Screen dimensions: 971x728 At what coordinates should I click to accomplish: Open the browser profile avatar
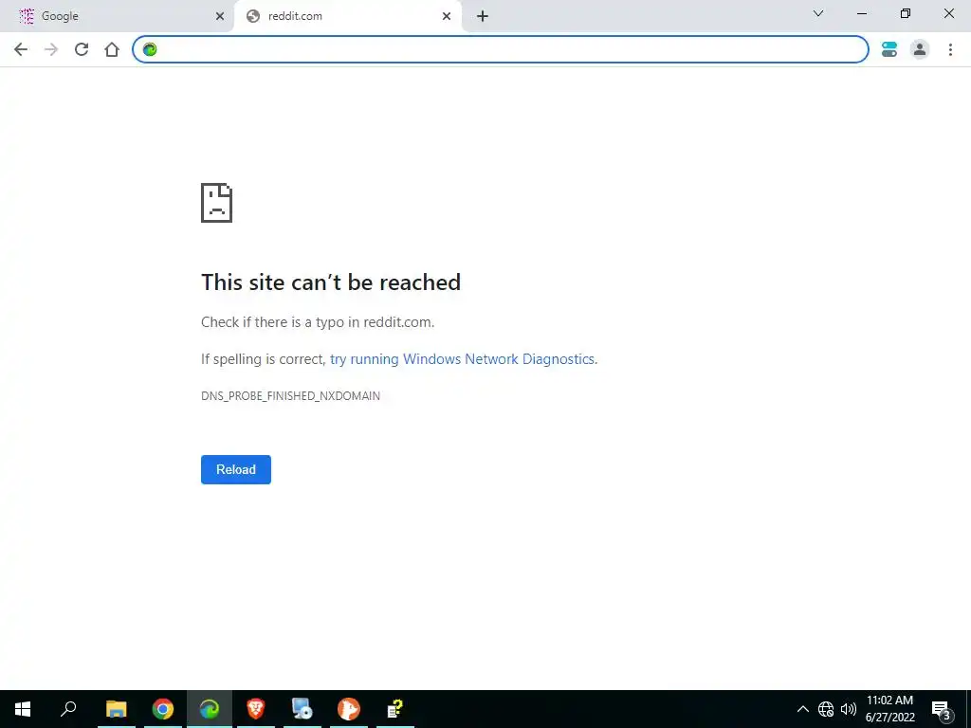click(920, 49)
